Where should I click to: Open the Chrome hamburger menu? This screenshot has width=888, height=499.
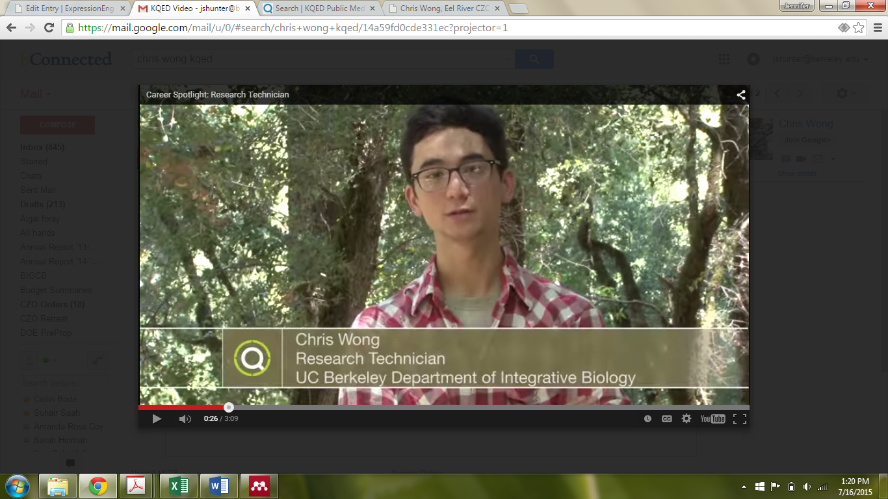[x=876, y=28]
